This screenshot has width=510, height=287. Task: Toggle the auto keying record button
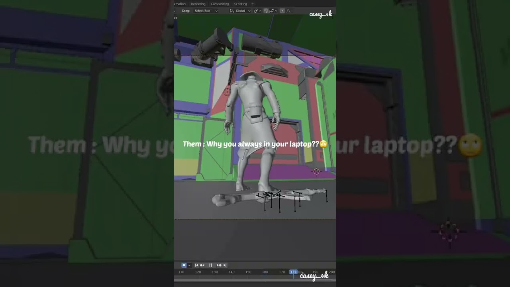pyautogui.click(x=184, y=265)
